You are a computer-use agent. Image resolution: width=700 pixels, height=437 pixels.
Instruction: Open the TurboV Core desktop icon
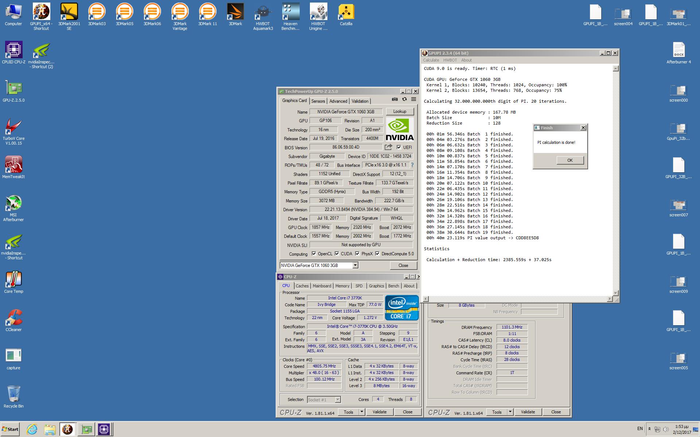pyautogui.click(x=13, y=131)
